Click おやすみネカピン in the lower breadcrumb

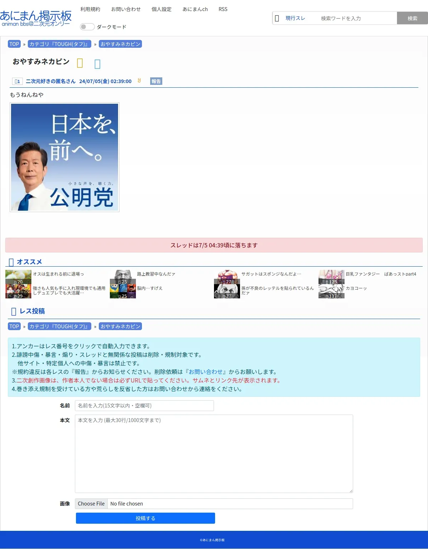click(x=120, y=326)
